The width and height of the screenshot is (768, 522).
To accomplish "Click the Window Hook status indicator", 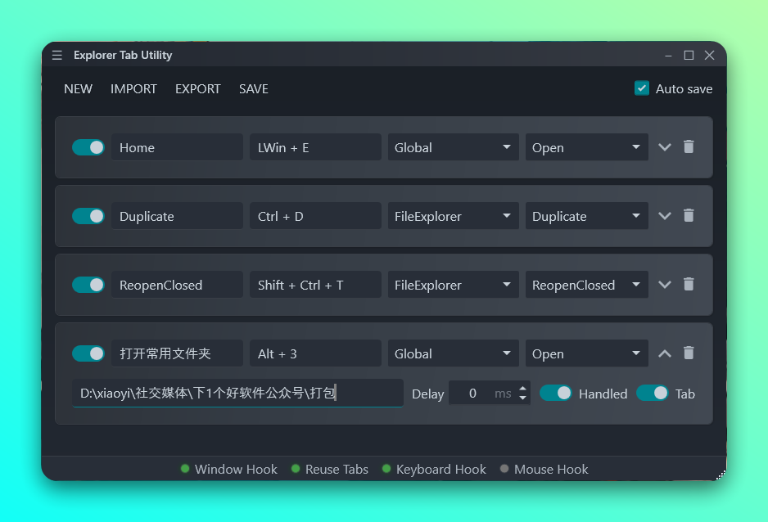I will click(x=229, y=469).
